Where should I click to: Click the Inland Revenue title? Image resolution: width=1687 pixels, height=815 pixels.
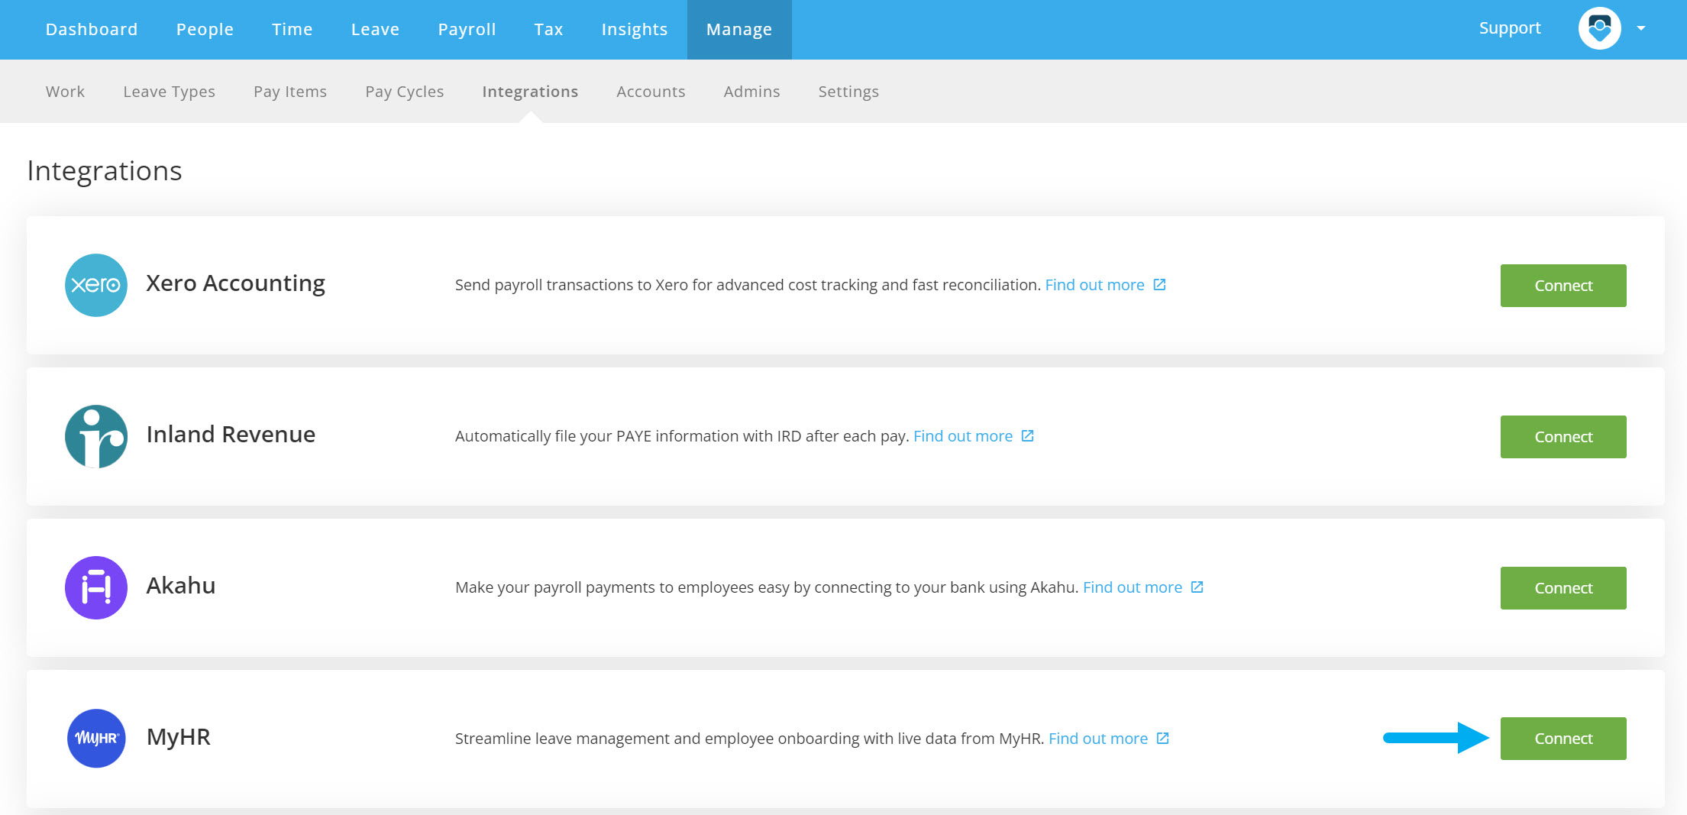tap(231, 435)
